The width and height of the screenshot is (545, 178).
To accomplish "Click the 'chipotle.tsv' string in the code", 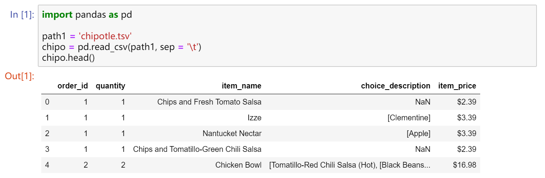I will pyautogui.click(x=105, y=37).
